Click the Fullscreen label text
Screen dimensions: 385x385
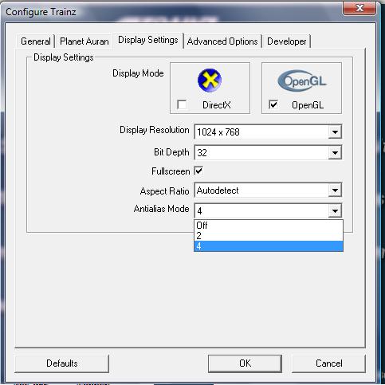pyautogui.click(x=171, y=171)
